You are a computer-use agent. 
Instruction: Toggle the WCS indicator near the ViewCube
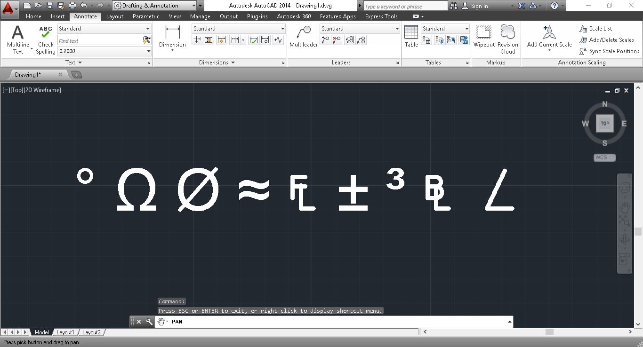point(604,158)
